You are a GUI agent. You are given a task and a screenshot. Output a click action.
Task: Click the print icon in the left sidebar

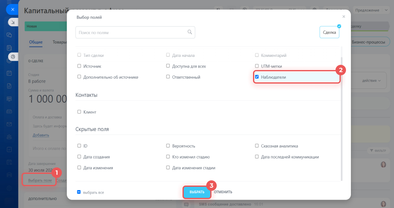(x=13, y=57)
